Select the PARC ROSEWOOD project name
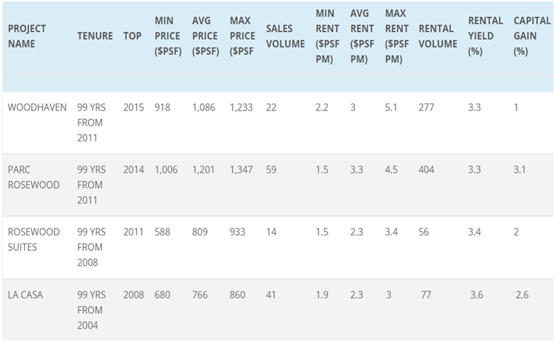This screenshot has height=342, width=555. click(x=33, y=177)
